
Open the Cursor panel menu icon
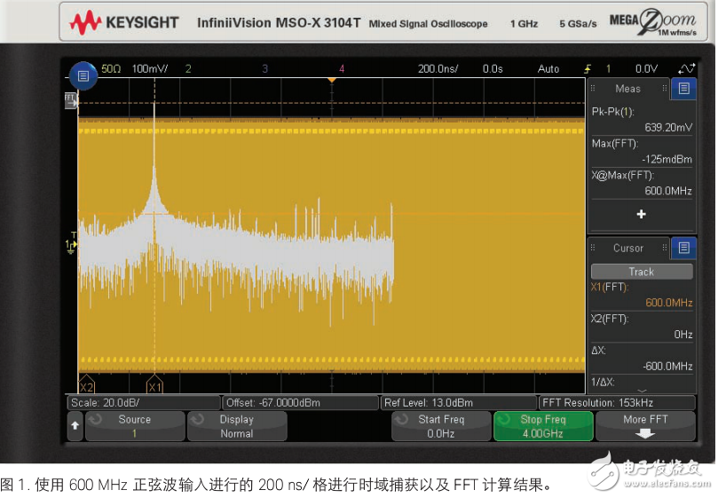[682, 248]
